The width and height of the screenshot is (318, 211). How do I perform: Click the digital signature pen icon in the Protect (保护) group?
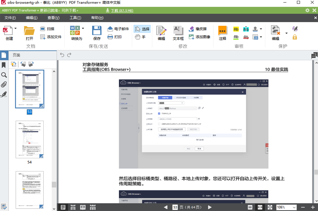point(295,29)
